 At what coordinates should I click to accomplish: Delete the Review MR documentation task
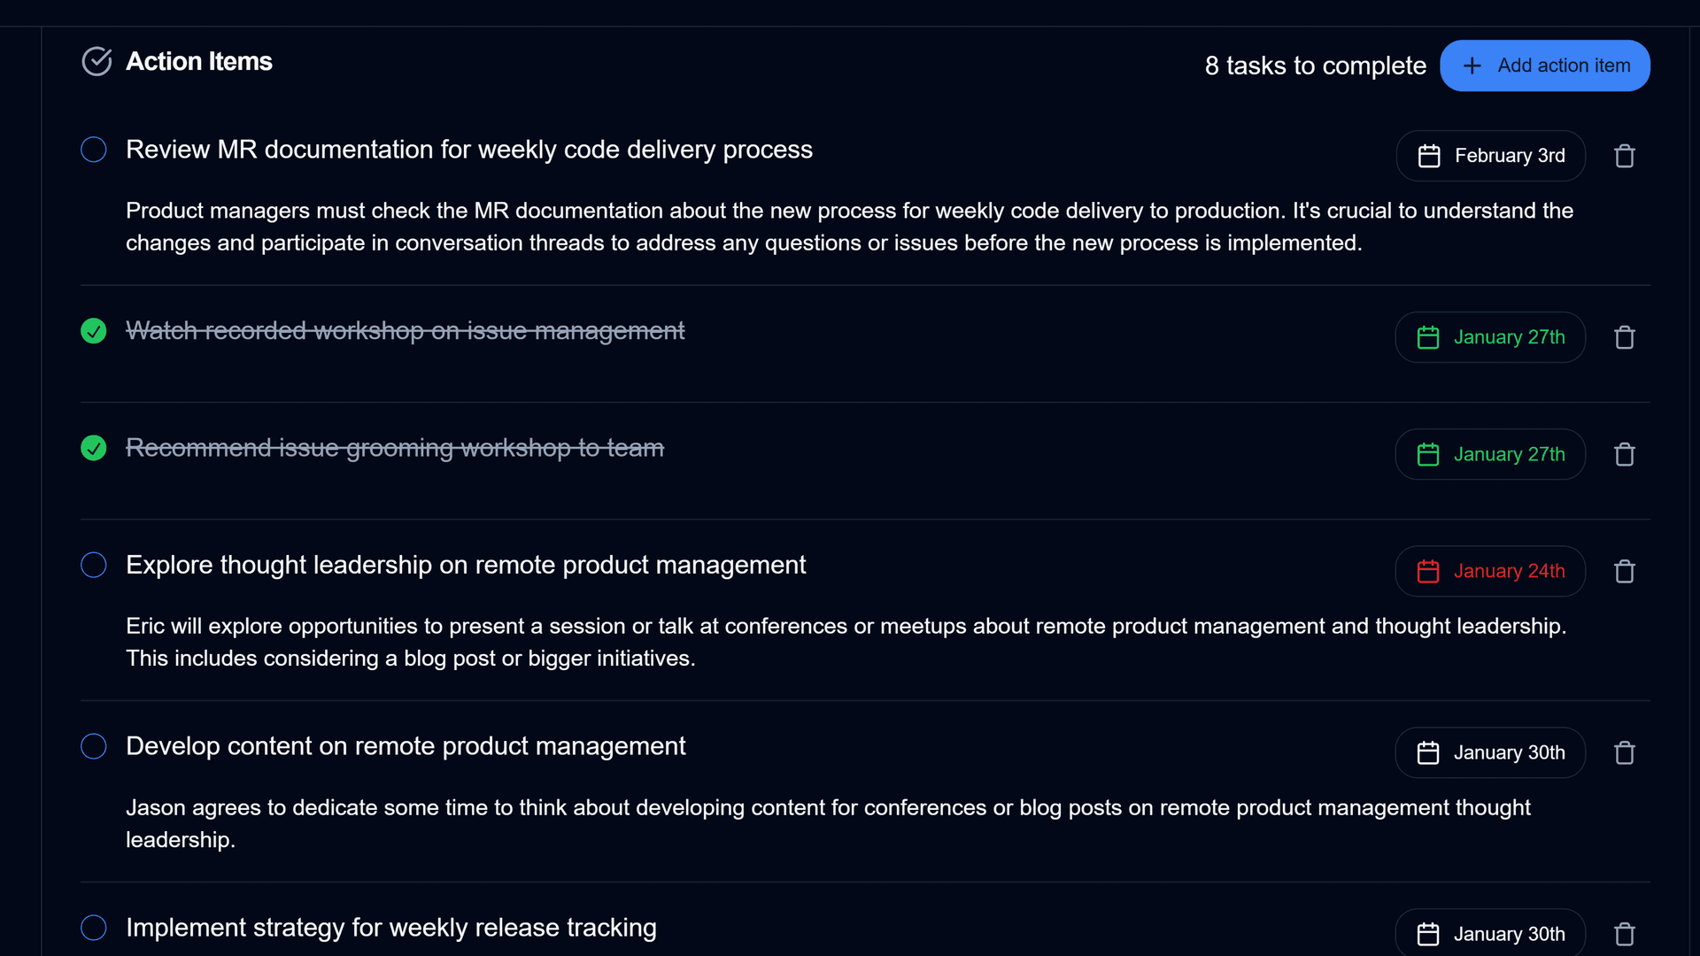tap(1624, 156)
